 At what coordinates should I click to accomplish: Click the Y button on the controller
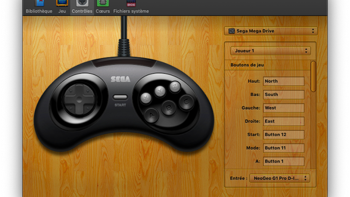(160, 91)
